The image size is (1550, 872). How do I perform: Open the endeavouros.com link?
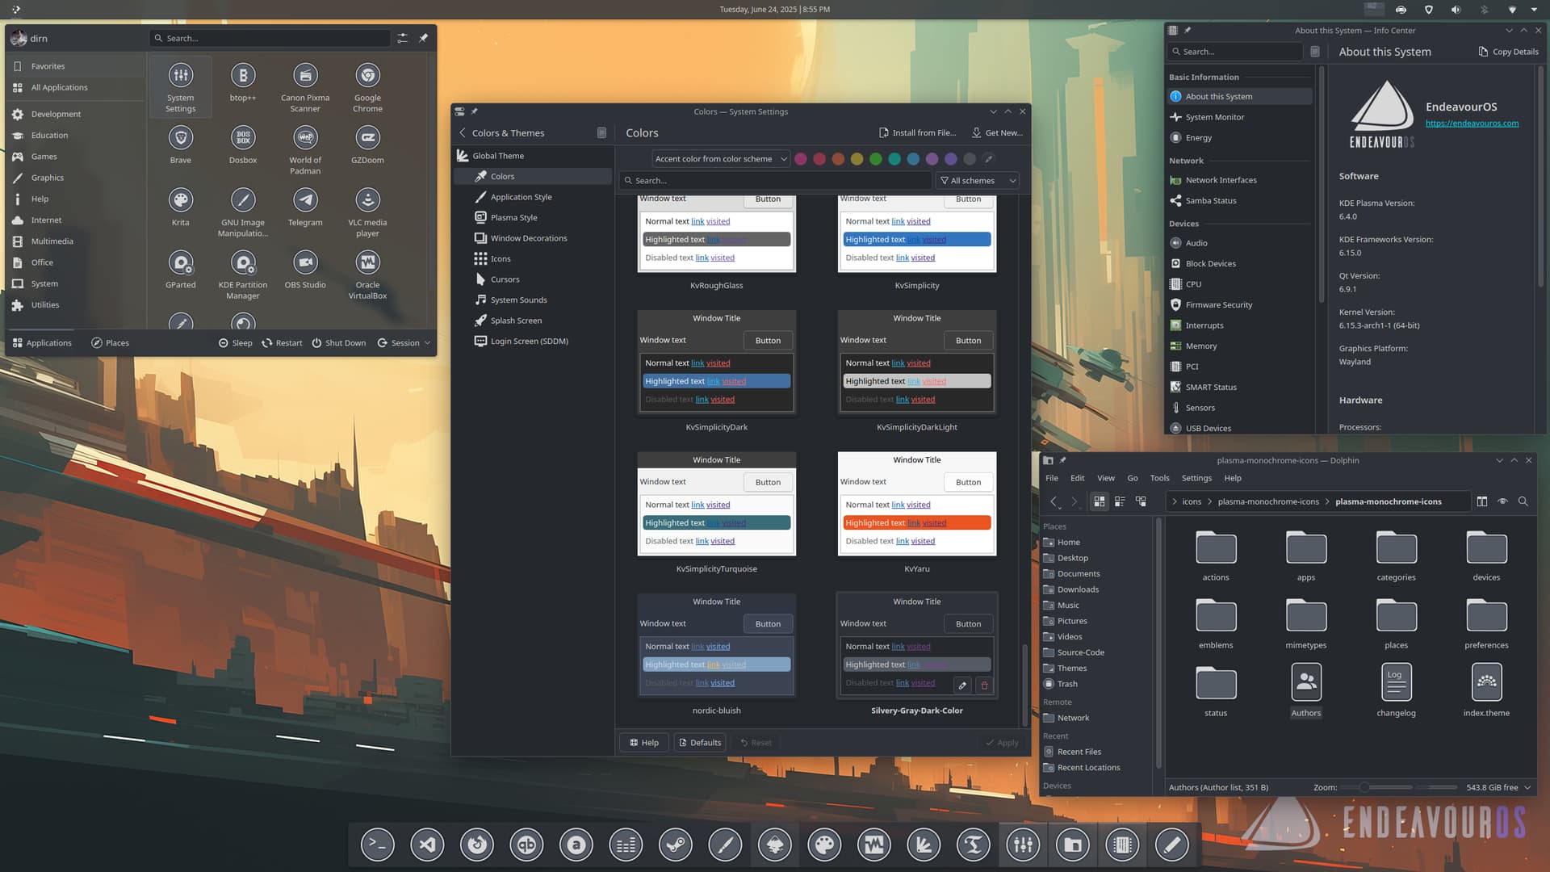pos(1472,124)
